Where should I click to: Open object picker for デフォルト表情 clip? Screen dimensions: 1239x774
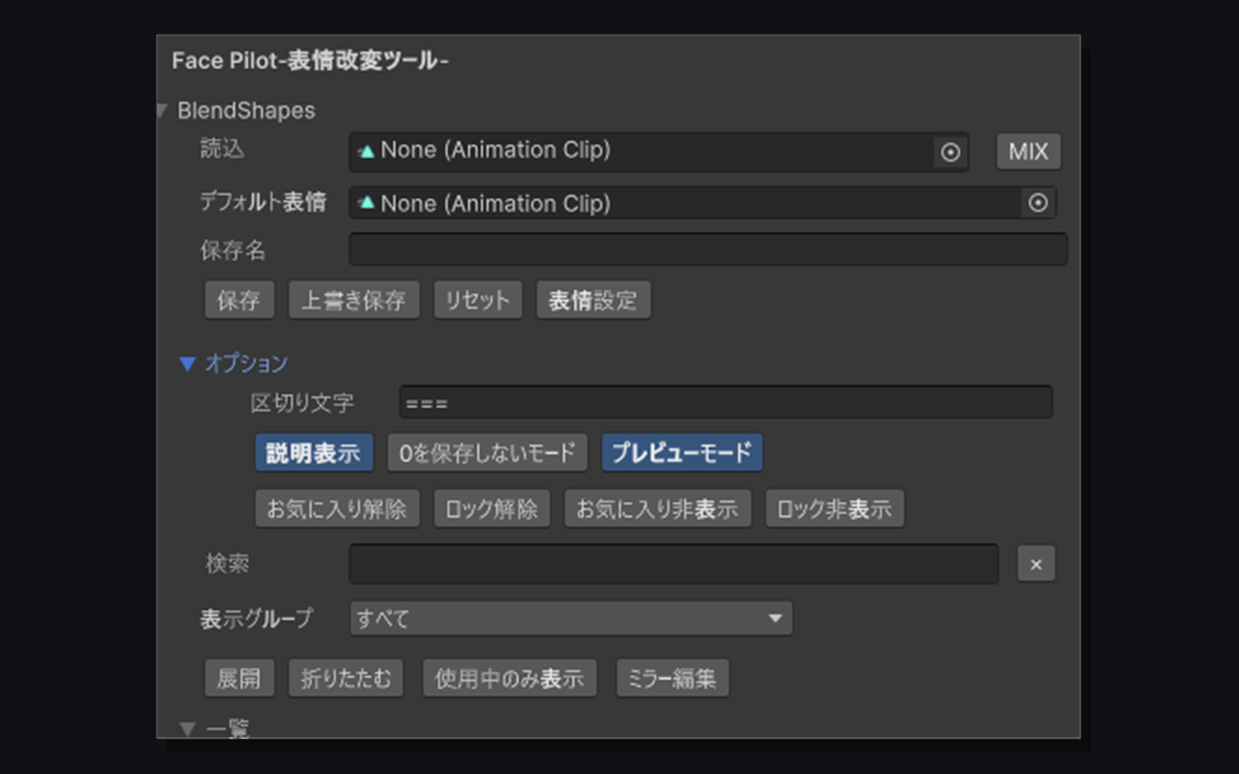tap(1038, 203)
